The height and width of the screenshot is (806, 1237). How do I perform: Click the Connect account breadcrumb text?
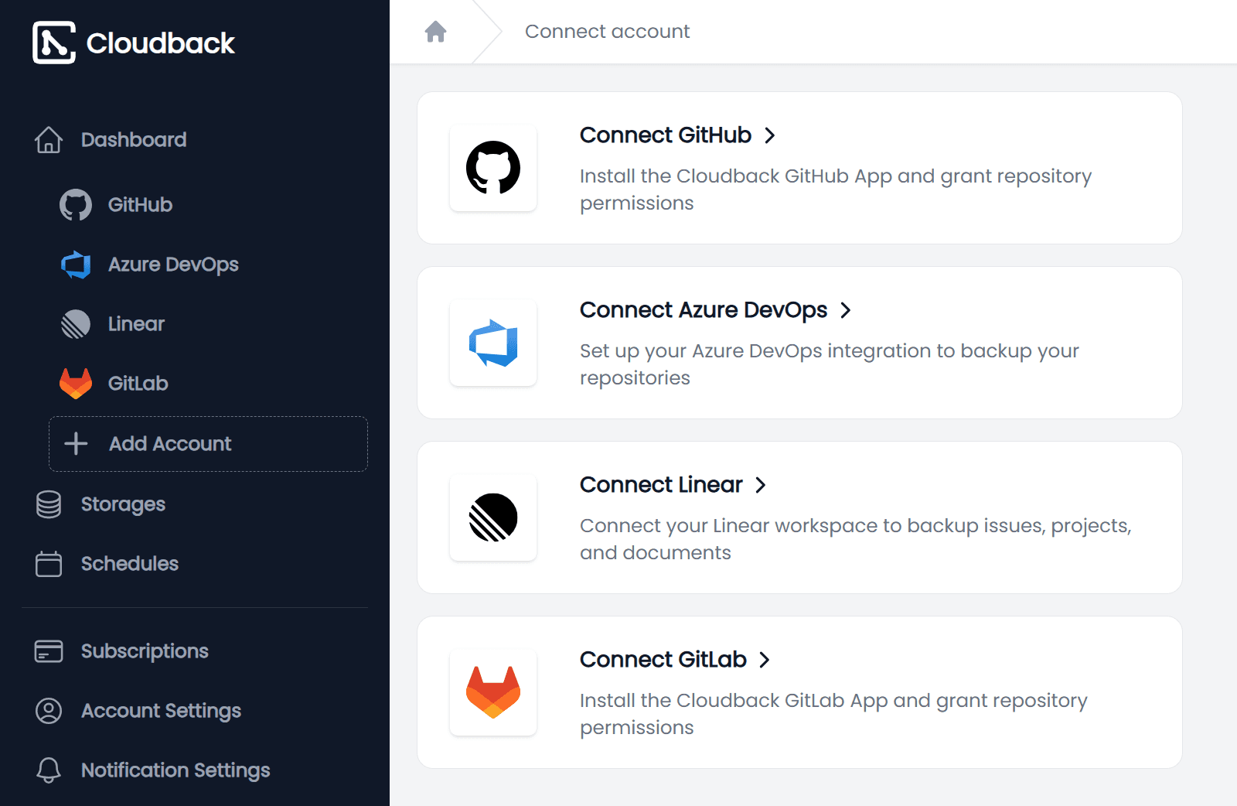coord(607,32)
